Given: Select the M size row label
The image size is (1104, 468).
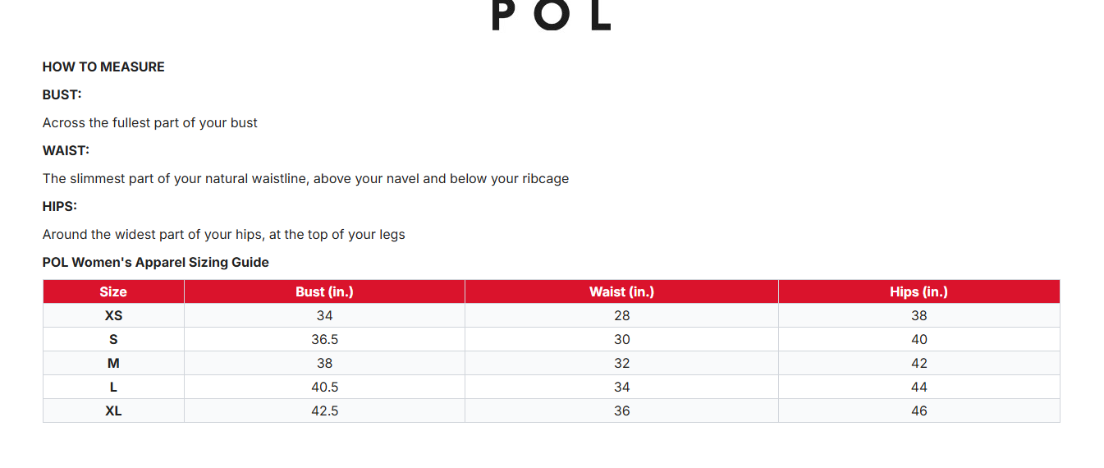Looking at the screenshot, I should click(x=113, y=364).
